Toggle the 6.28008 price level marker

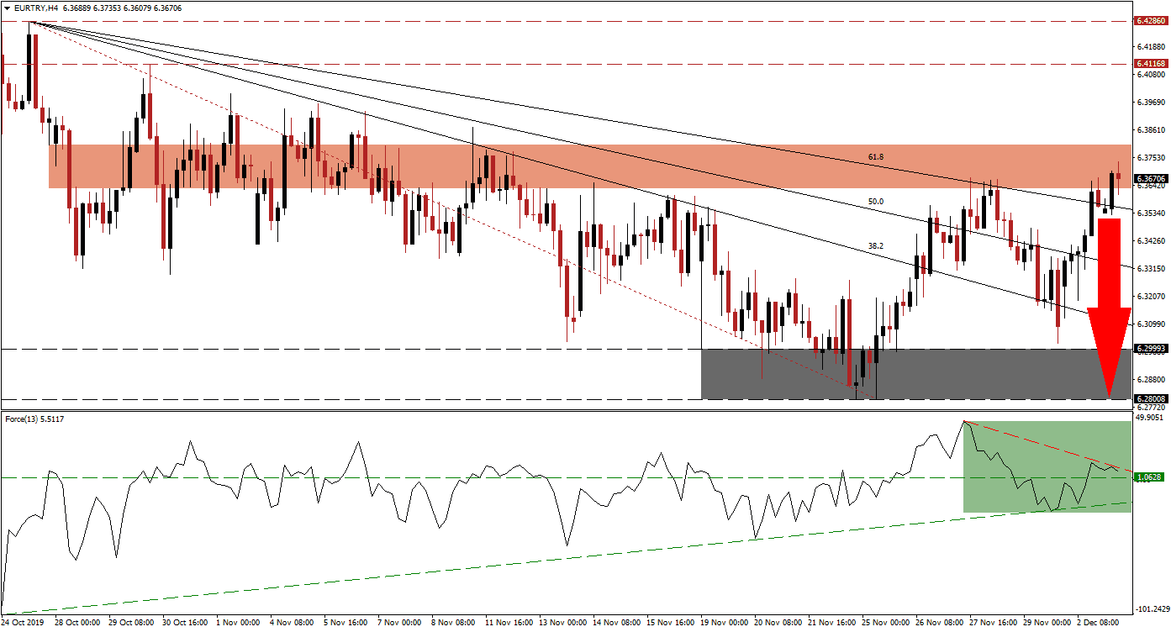tap(1150, 398)
